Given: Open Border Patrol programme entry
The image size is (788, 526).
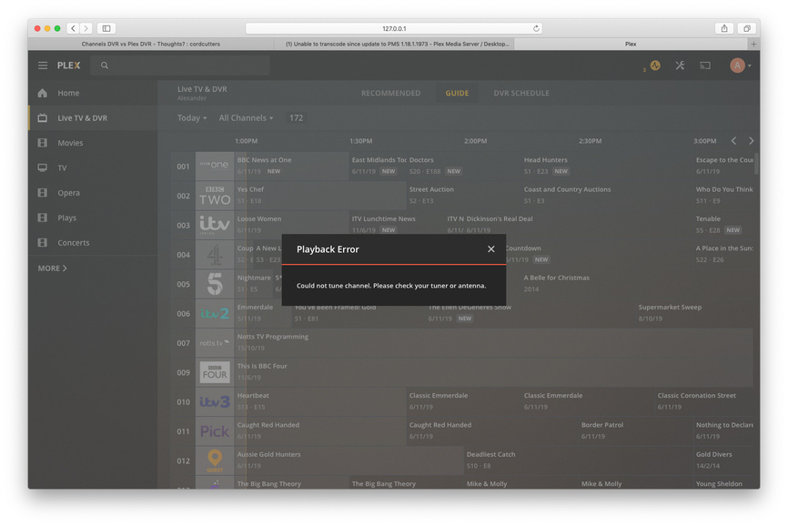Looking at the screenshot, I should pyautogui.click(x=635, y=431).
